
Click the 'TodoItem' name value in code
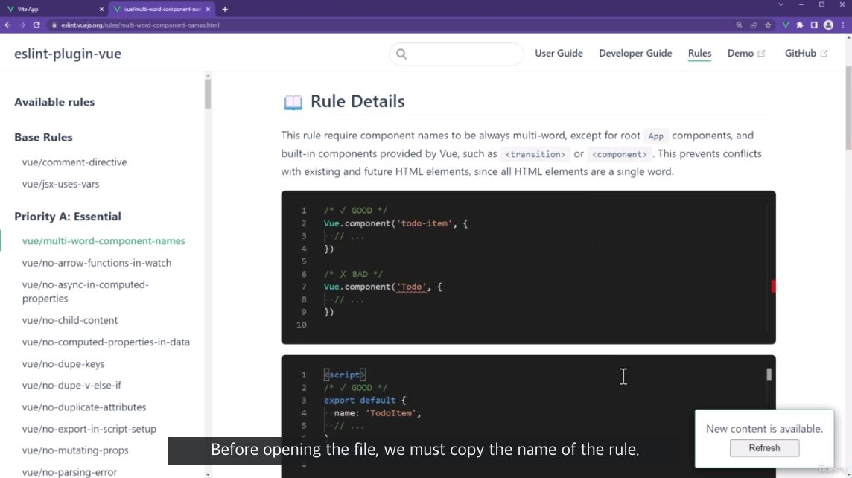click(x=391, y=413)
